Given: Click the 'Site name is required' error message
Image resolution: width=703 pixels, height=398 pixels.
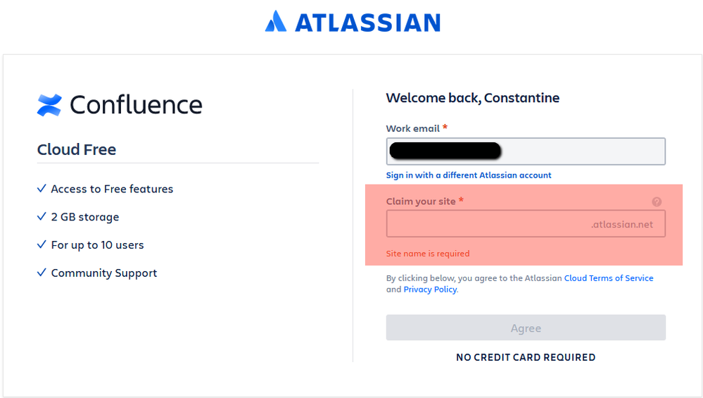Looking at the screenshot, I should [x=428, y=254].
